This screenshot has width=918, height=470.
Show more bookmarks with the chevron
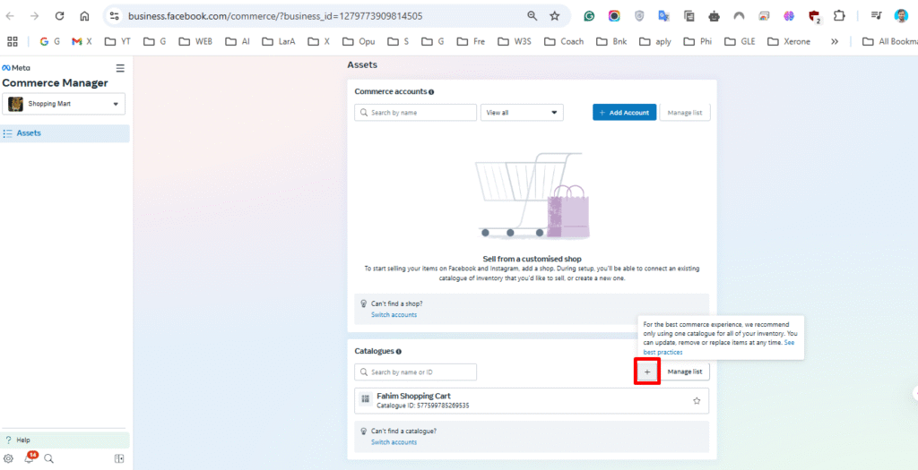[x=835, y=41]
